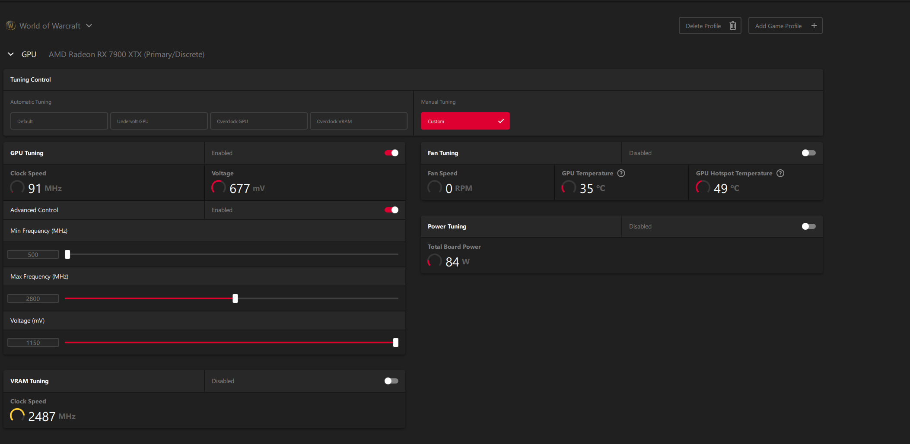Click the 'AMD Radeon RX 7900 XTX' GPU name
Image resolution: width=910 pixels, height=444 pixels.
[x=127, y=54]
